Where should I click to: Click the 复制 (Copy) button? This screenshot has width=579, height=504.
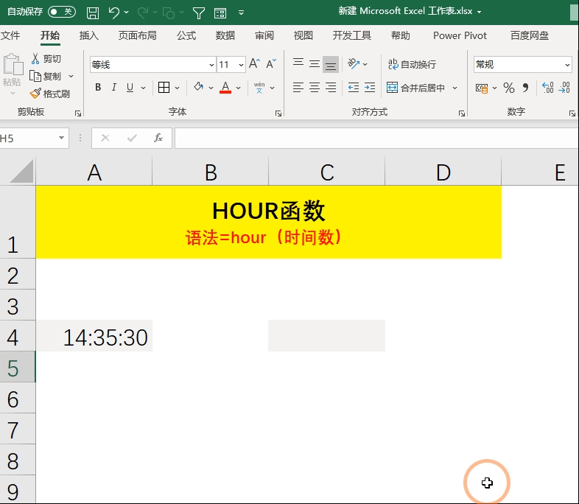pyautogui.click(x=45, y=76)
